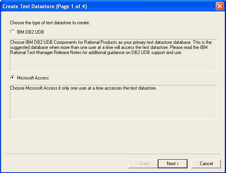Click the horizontal separator above the buttons
Viewport: 226px width, 173px height.
113,154
